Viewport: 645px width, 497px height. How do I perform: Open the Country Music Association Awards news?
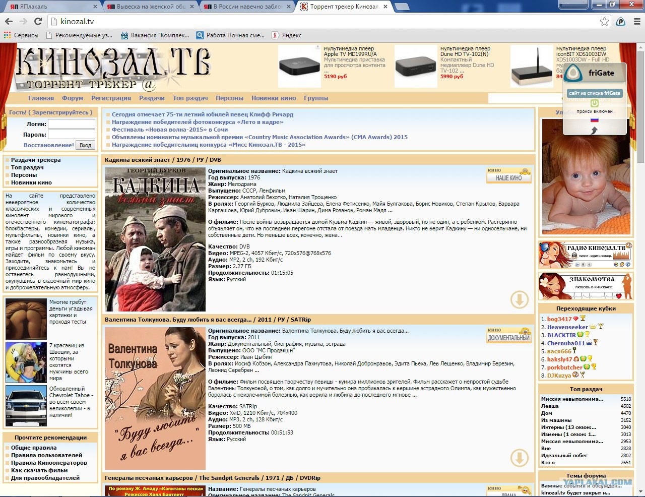tap(260, 137)
